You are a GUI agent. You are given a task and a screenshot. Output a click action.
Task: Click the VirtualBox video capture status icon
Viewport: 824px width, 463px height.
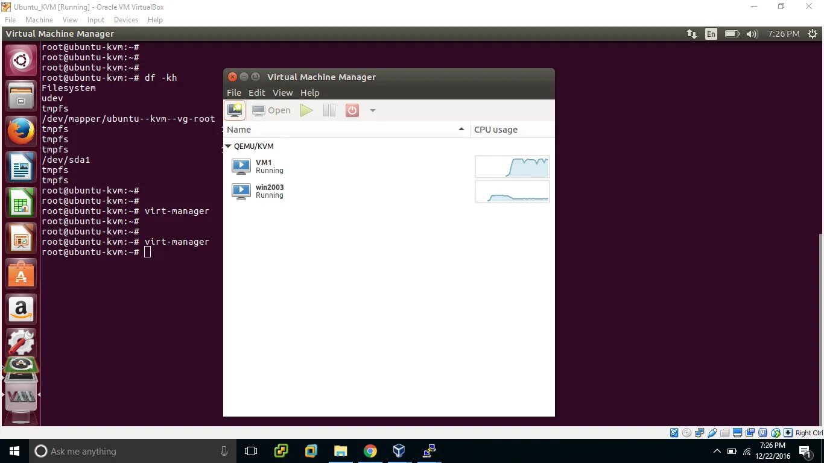pyautogui.click(x=750, y=433)
